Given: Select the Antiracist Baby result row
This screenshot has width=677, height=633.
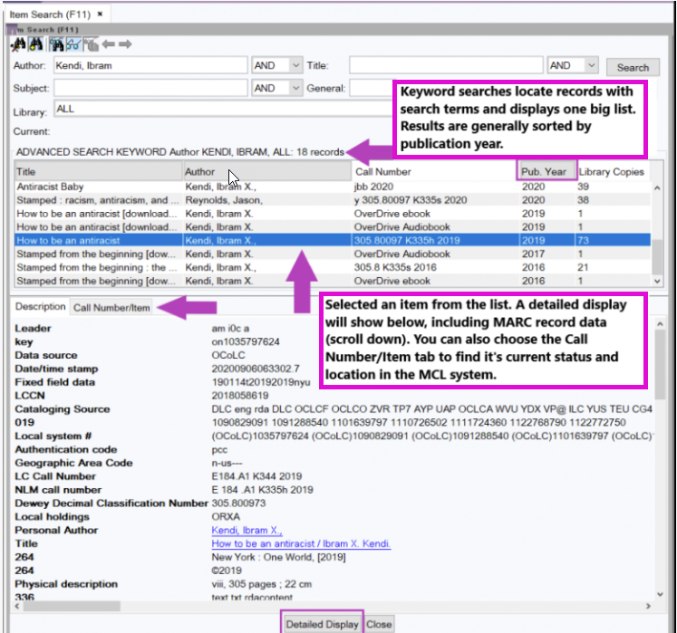Looking at the screenshot, I should point(333,187).
